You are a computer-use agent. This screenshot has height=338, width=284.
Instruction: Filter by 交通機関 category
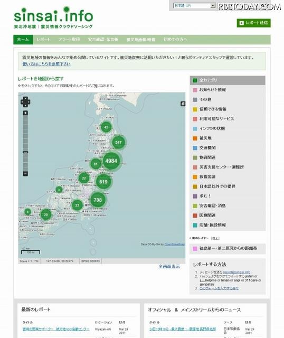point(228,148)
